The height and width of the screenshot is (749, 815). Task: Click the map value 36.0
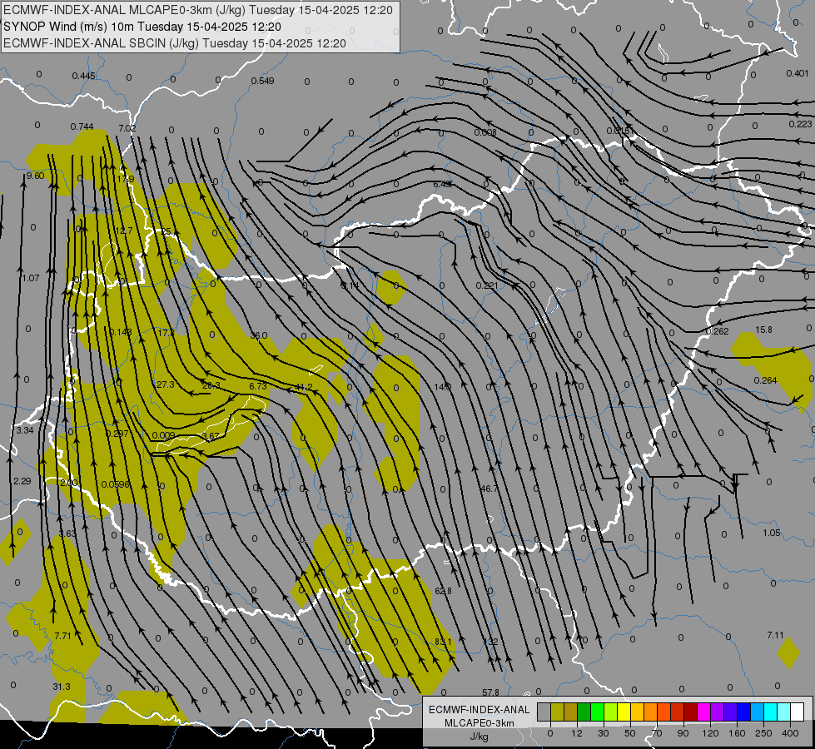(258, 335)
